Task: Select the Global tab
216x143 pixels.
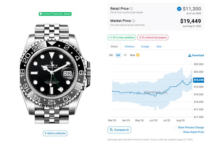Action: pyautogui.click(x=114, y=47)
